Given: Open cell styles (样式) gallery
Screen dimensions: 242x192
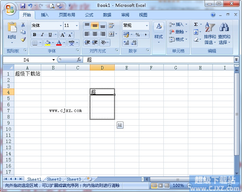Looking at the screenshot, I should pos(159,33).
